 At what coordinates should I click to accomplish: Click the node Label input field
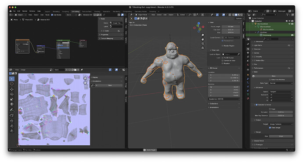116,26
